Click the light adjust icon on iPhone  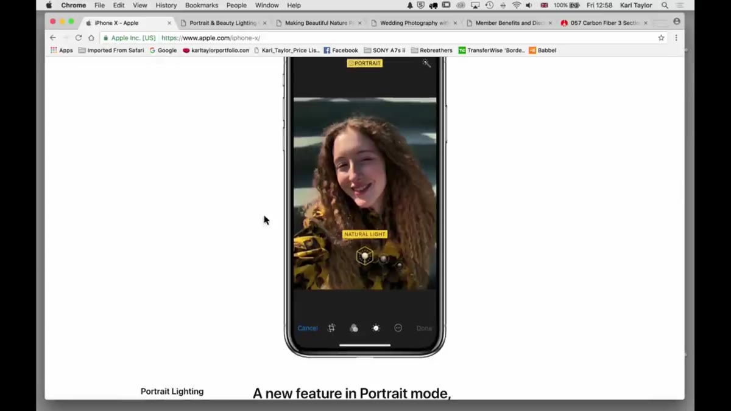(376, 328)
